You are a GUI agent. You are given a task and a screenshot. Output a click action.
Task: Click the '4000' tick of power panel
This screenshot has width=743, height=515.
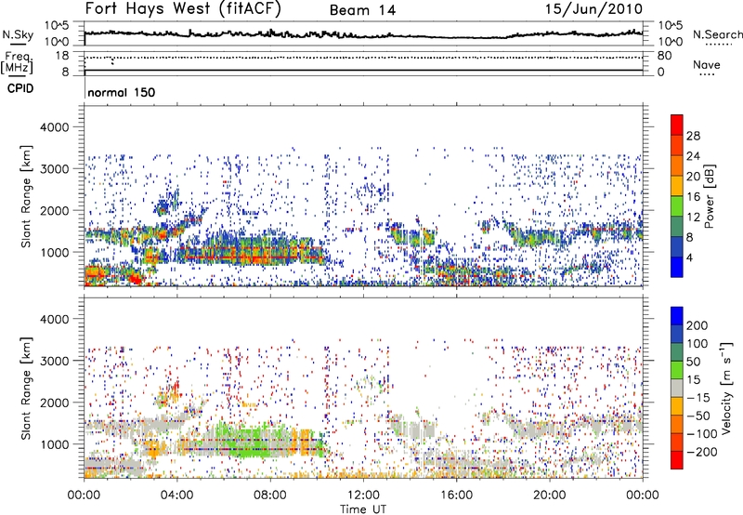(55, 127)
